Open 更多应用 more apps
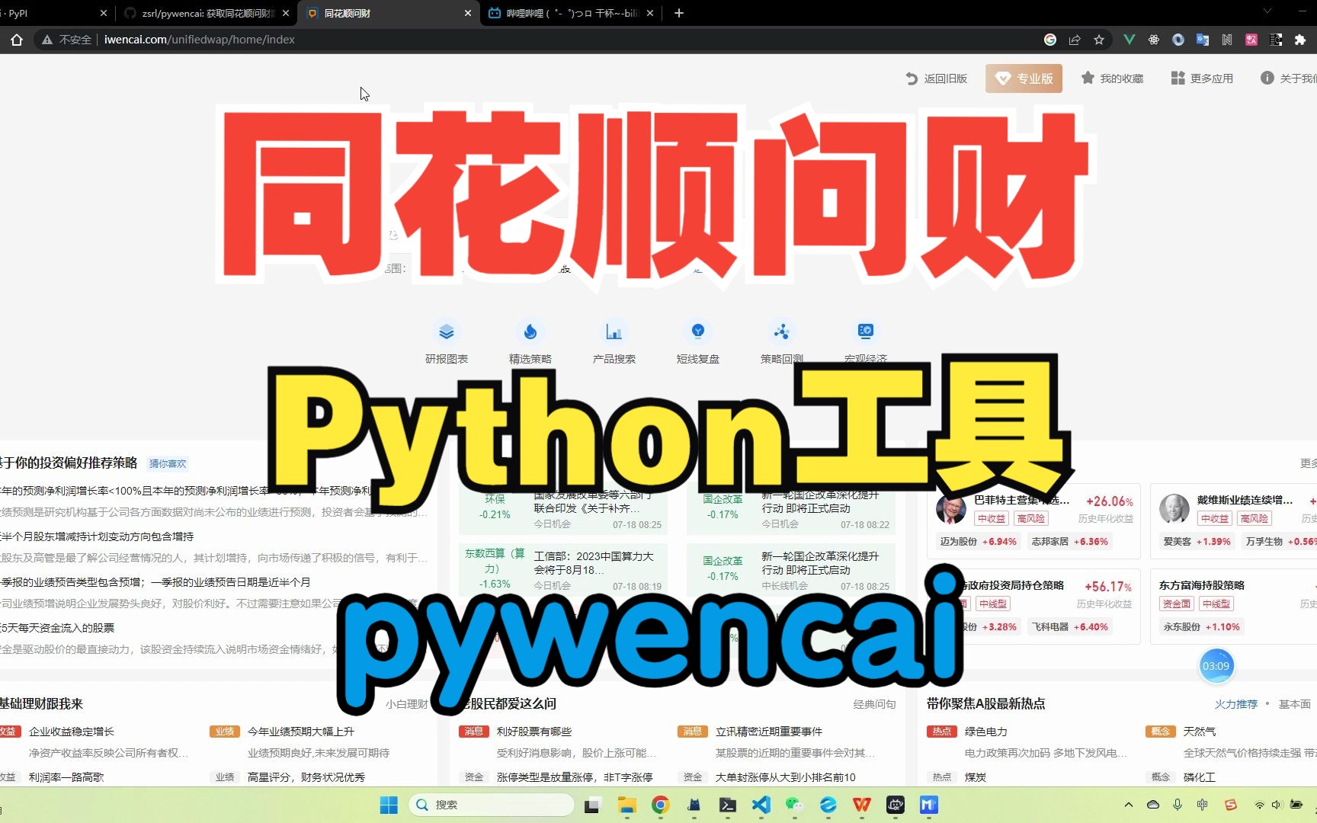This screenshot has height=823, width=1317. click(1202, 78)
